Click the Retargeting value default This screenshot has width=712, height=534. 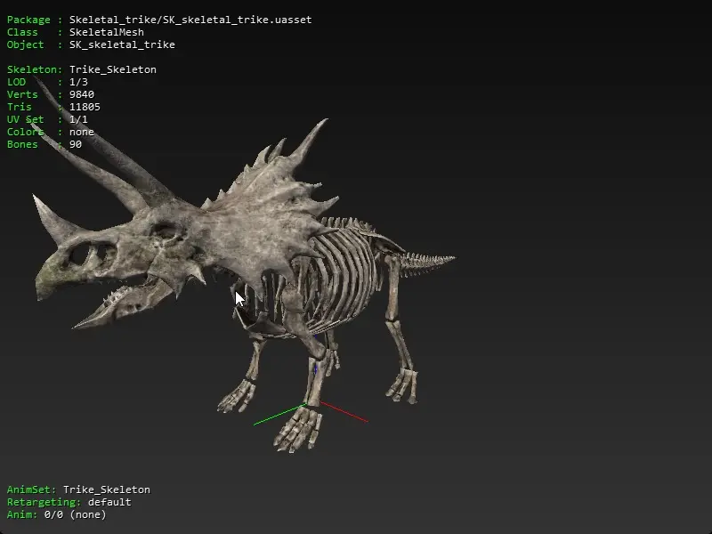point(109,502)
